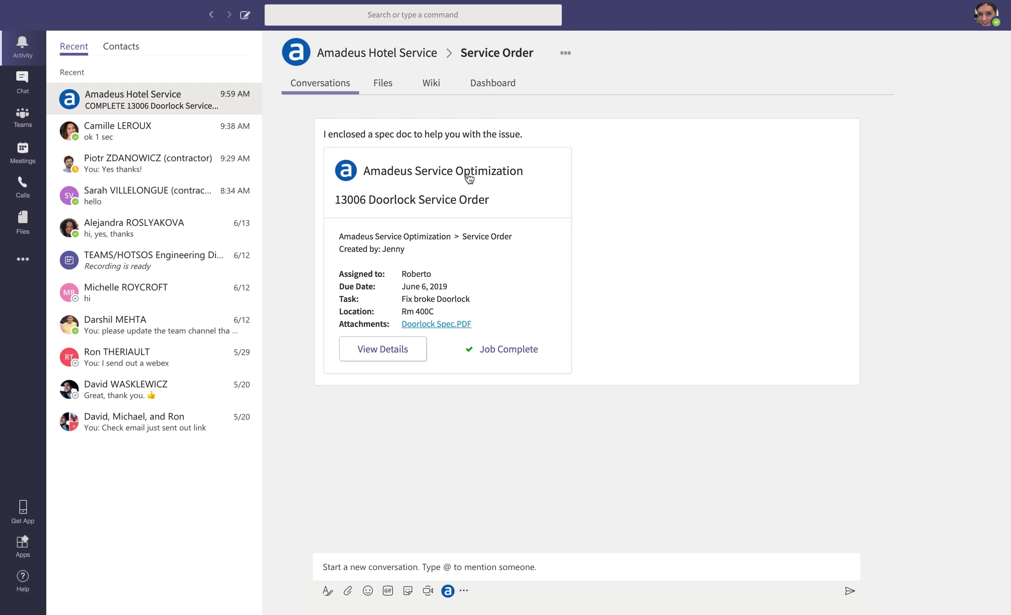
Task: Go back using the left chevron
Action: point(211,15)
